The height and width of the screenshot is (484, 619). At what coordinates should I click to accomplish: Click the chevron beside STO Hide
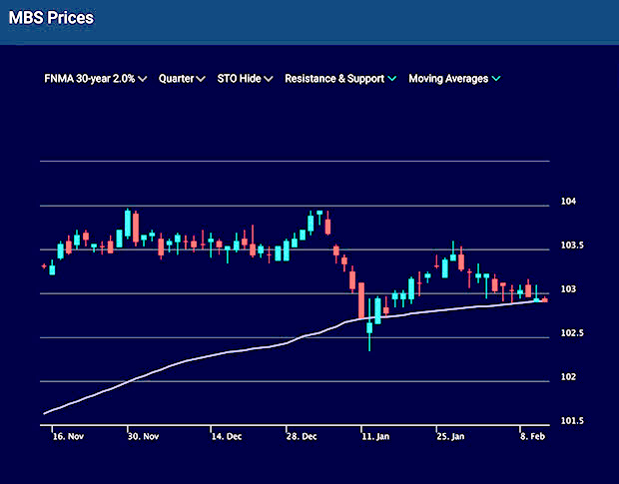pyautogui.click(x=269, y=79)
